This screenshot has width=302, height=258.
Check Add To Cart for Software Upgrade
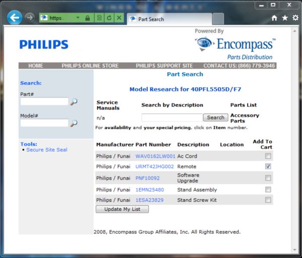tap(268, 178)
